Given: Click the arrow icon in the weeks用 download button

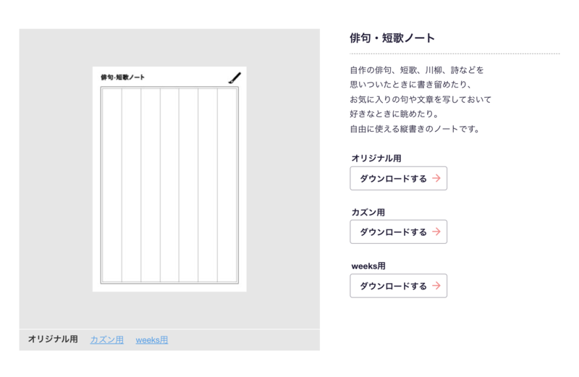Looking at the screenshot, I should 436,286.
